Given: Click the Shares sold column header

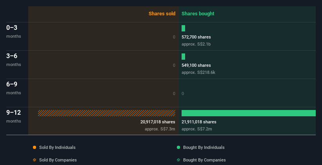Looking at the screenshot, I should pos(162,14).
